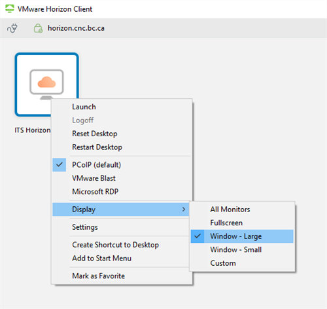Screen dimensions: 327x309
Task: Choose Custom display size
Action: point(242,263)
